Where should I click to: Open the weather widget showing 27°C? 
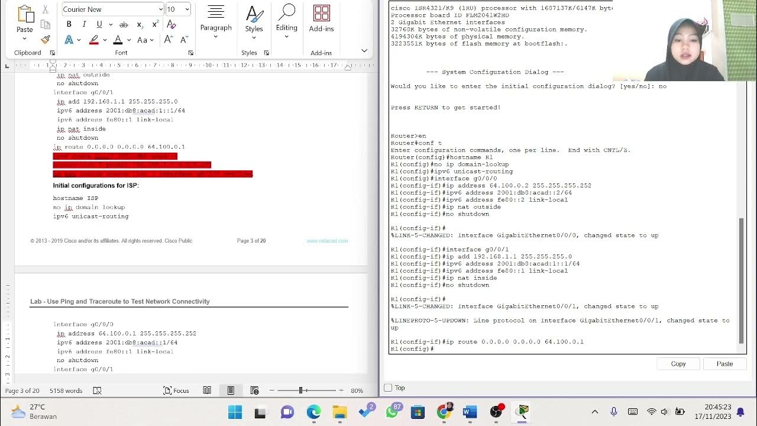(34, 412)
